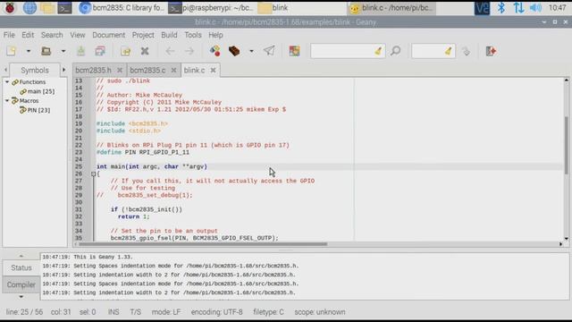Click the New file toolbar icon

coord(12,51)
